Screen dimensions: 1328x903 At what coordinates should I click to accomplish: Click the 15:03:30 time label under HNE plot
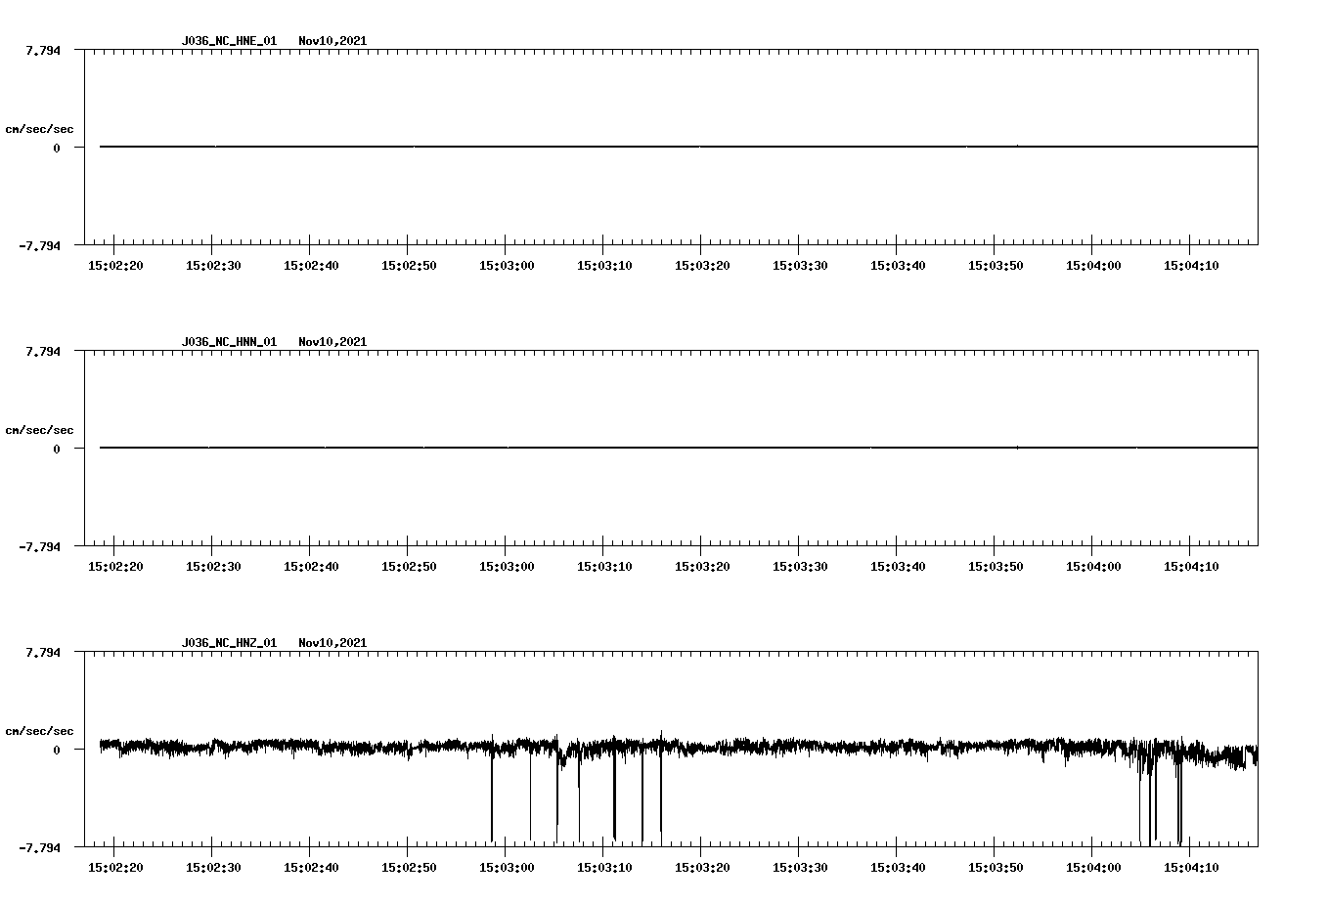[x=800, y=266]
